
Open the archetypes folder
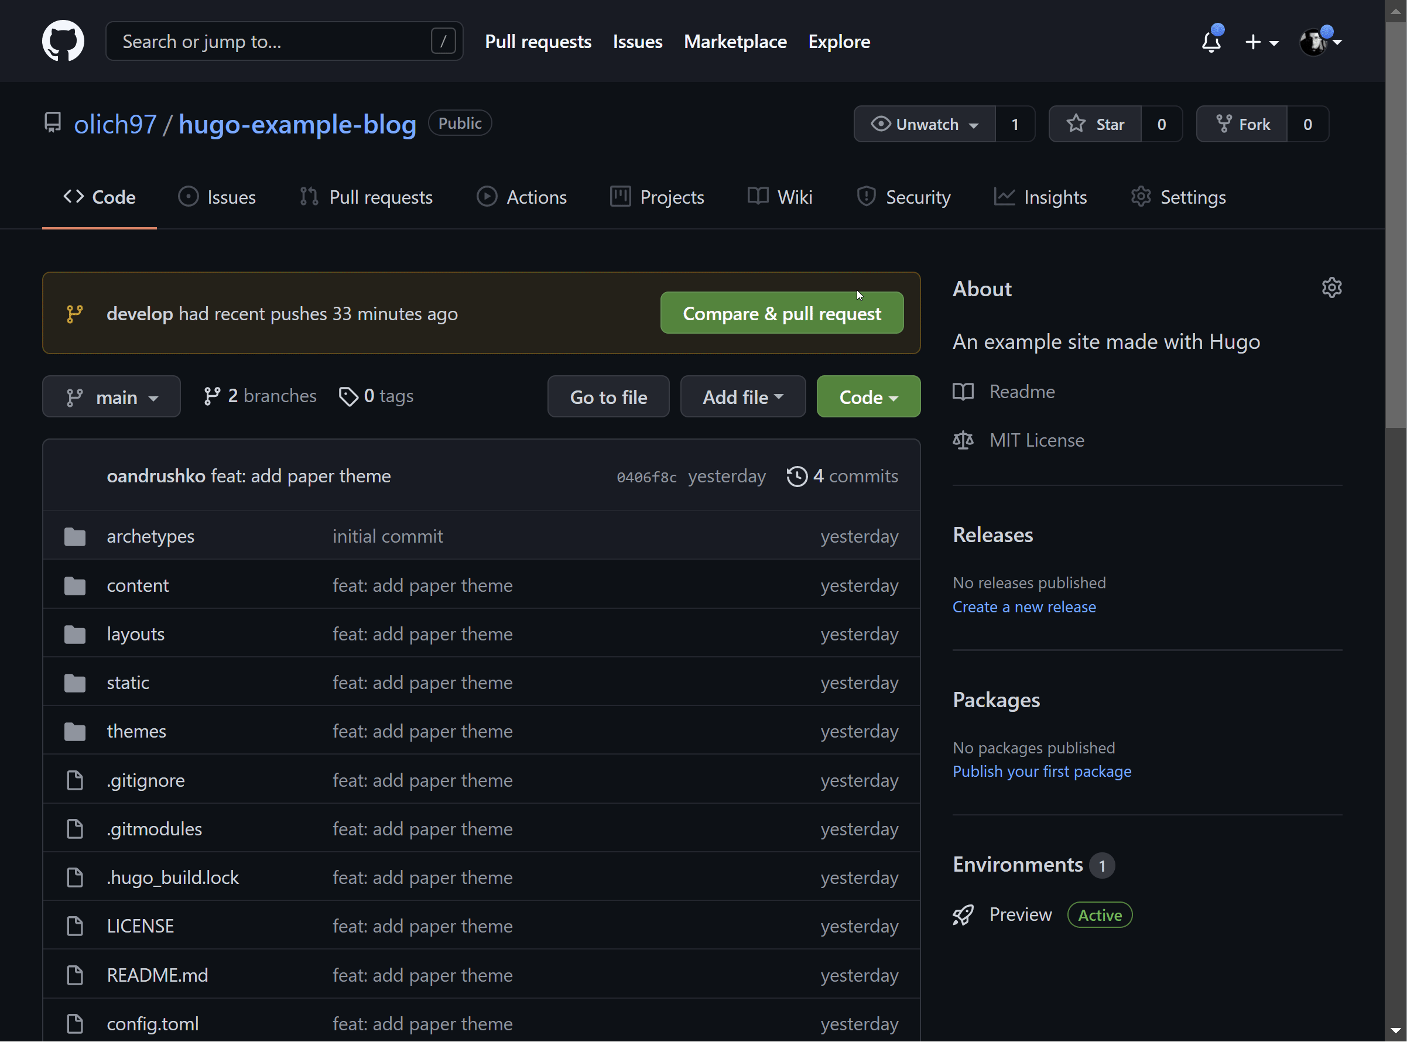coord(150,536)
